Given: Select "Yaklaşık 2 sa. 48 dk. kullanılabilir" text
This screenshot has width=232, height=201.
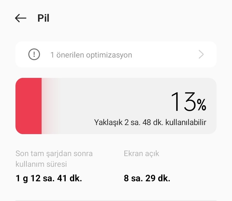Looking at the screenshot, I should 150,122.
